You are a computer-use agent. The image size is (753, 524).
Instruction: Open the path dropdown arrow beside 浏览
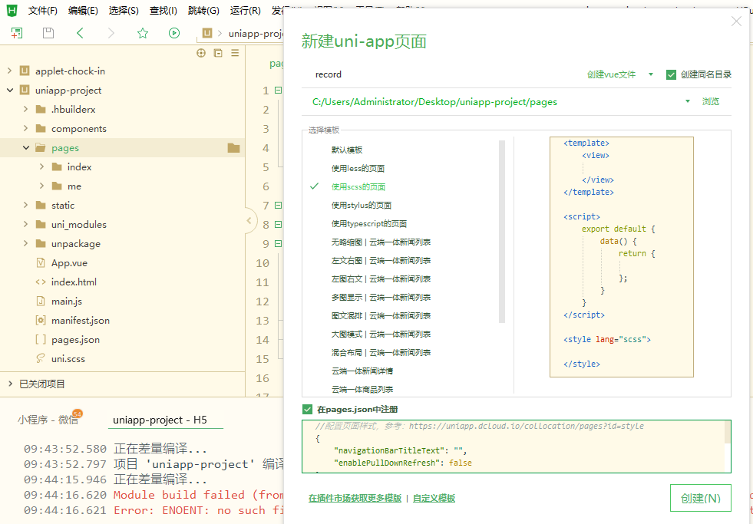[x=687, y=101]
